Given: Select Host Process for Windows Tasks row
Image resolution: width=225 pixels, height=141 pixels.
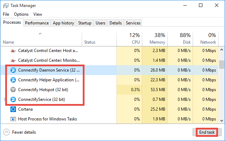Looking at the screenshot, I should (x=110, y=119).
